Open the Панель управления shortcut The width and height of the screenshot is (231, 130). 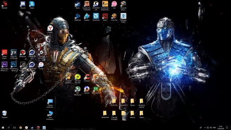click(x=50, y=103)
